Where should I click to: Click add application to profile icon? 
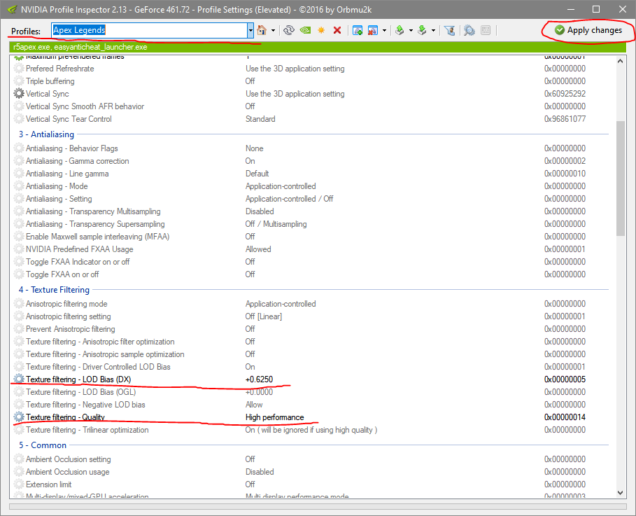tap(358, 30)
